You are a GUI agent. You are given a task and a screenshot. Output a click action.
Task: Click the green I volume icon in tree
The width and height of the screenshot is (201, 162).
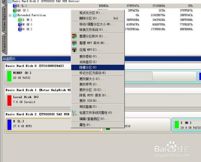[20, 20]
